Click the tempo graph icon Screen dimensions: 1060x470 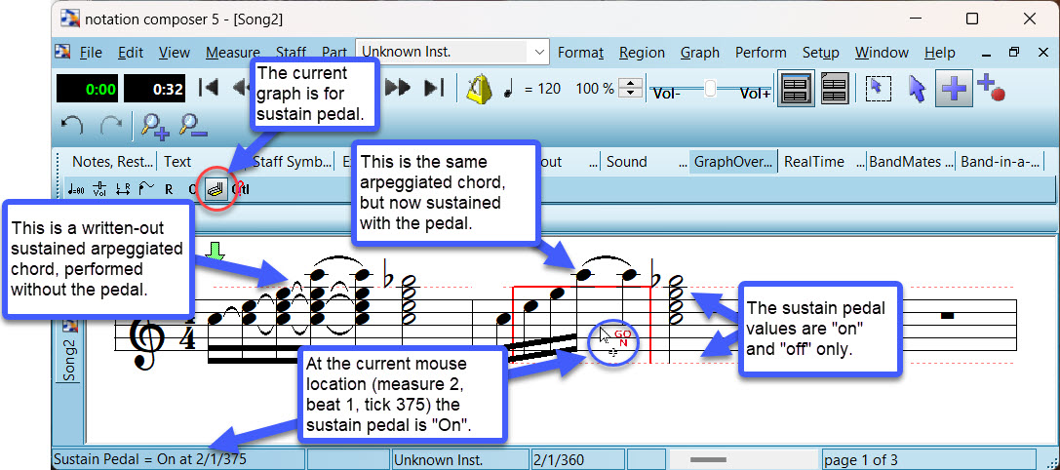click(x=77, y=189)
